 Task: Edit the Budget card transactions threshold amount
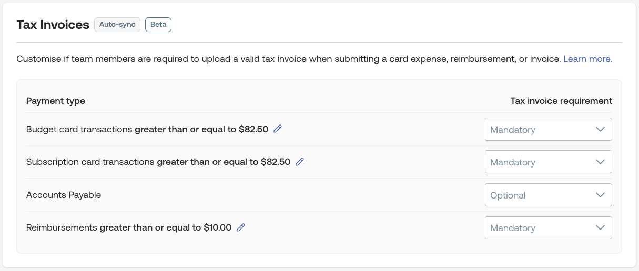pyautogui.click(x=278, y=129)
